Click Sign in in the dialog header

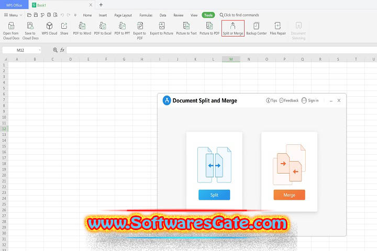coord(310,100)
